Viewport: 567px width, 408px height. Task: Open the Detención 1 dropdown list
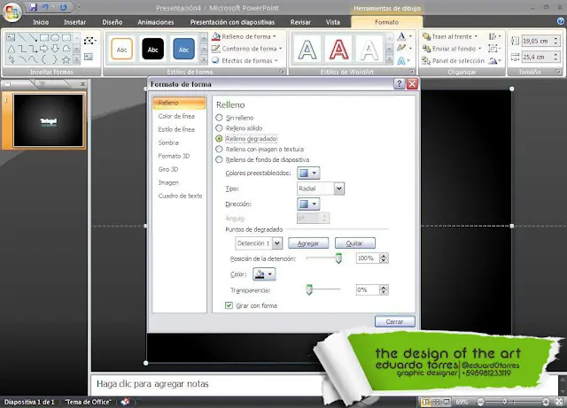[x=259, y=242]
